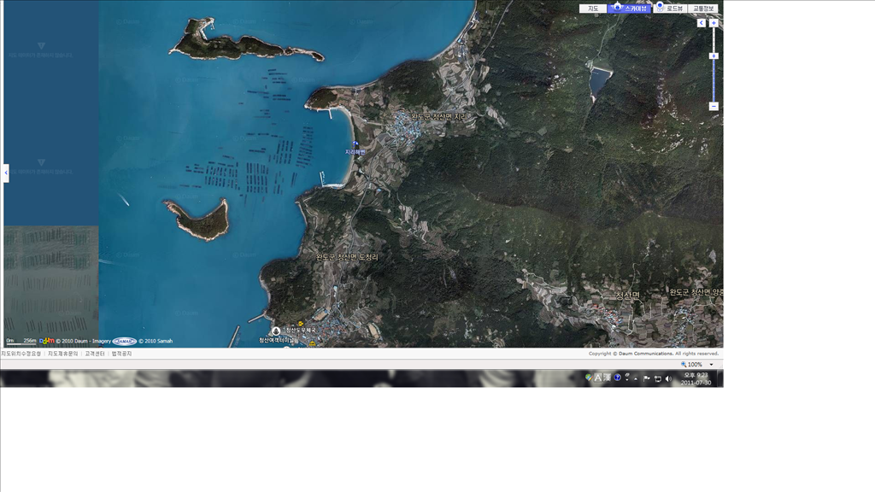Click the taskbar IME 漢 Hanja conversion icon

coord(608,378)
